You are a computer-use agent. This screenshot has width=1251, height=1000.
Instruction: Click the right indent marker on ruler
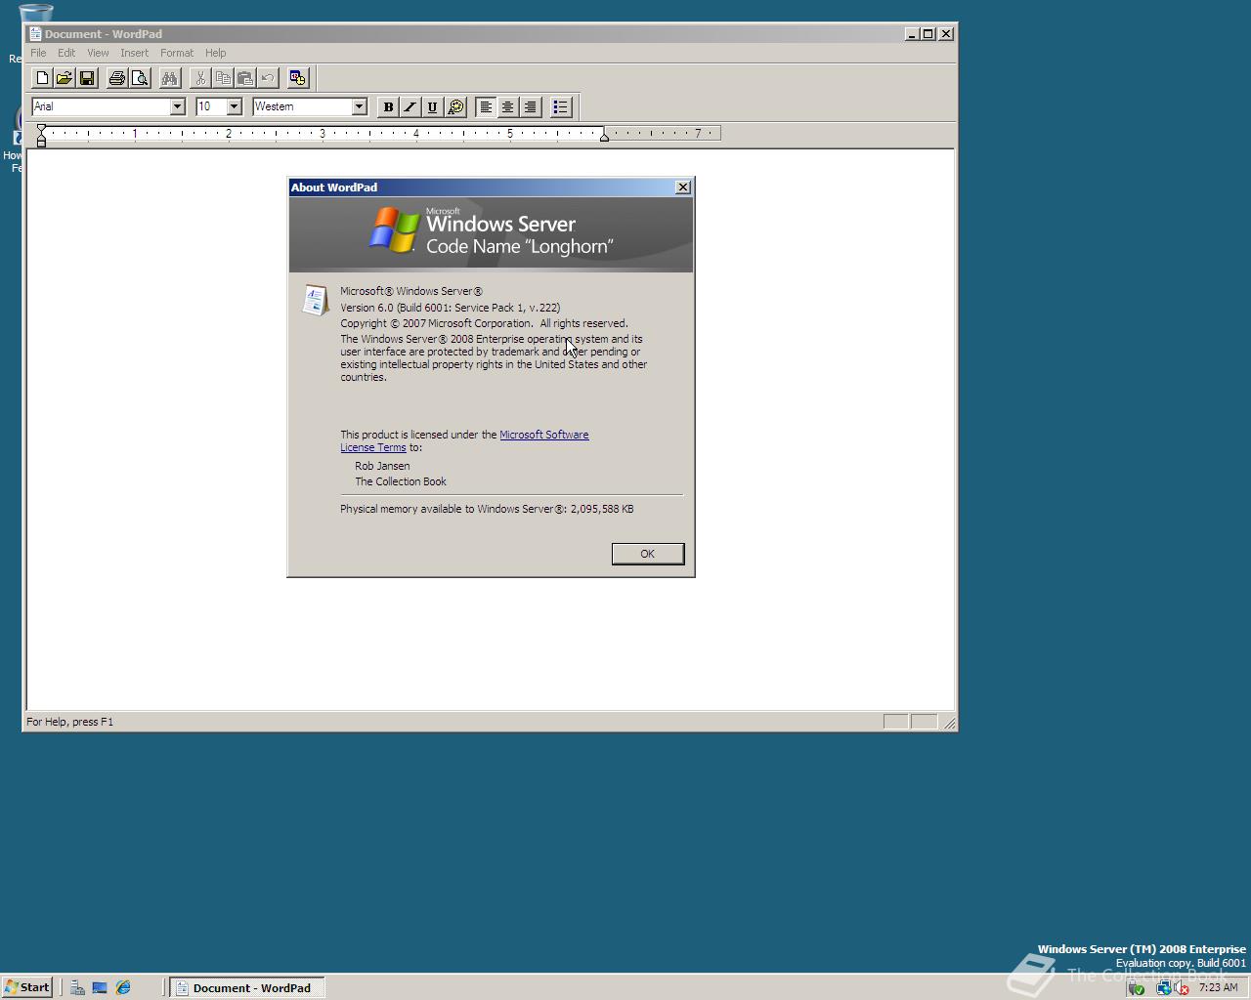click(605, 138)
